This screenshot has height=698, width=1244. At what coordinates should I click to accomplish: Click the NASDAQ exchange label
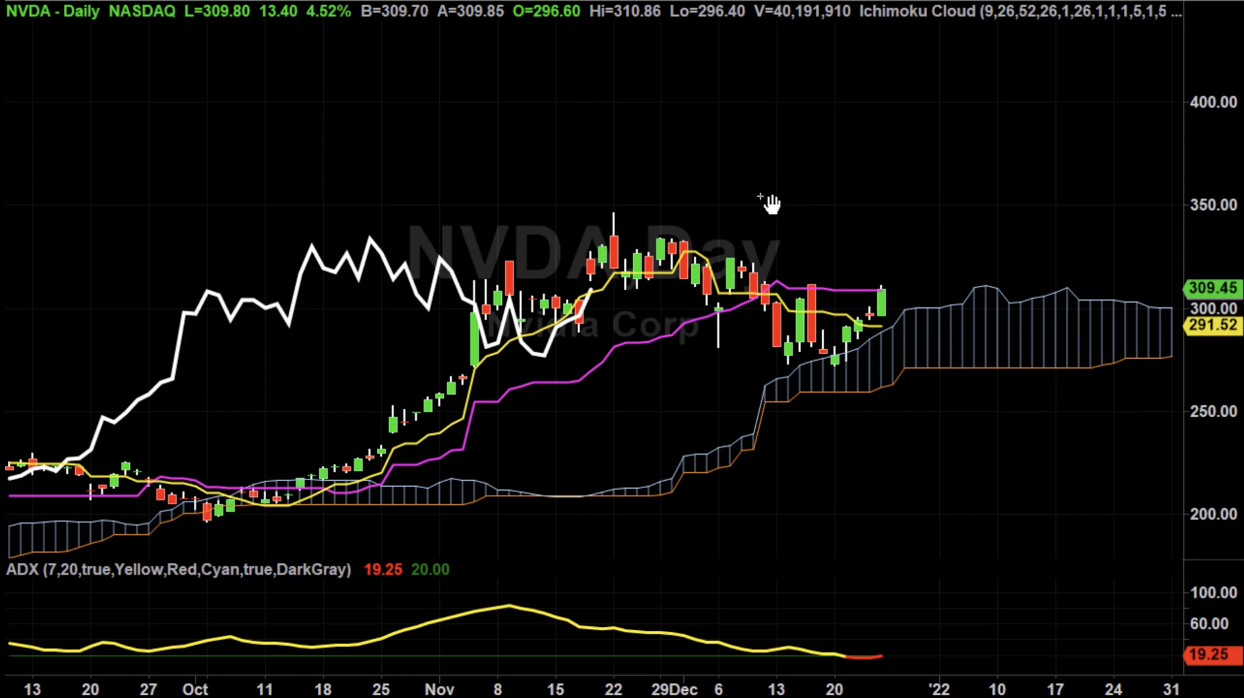click(142, 11)
